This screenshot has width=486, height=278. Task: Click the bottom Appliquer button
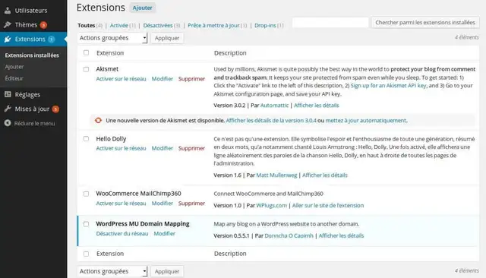pyautogui.click(x=167, y=271)
